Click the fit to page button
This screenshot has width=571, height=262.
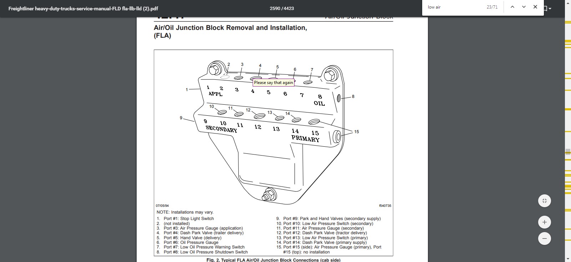coord(545,201)
